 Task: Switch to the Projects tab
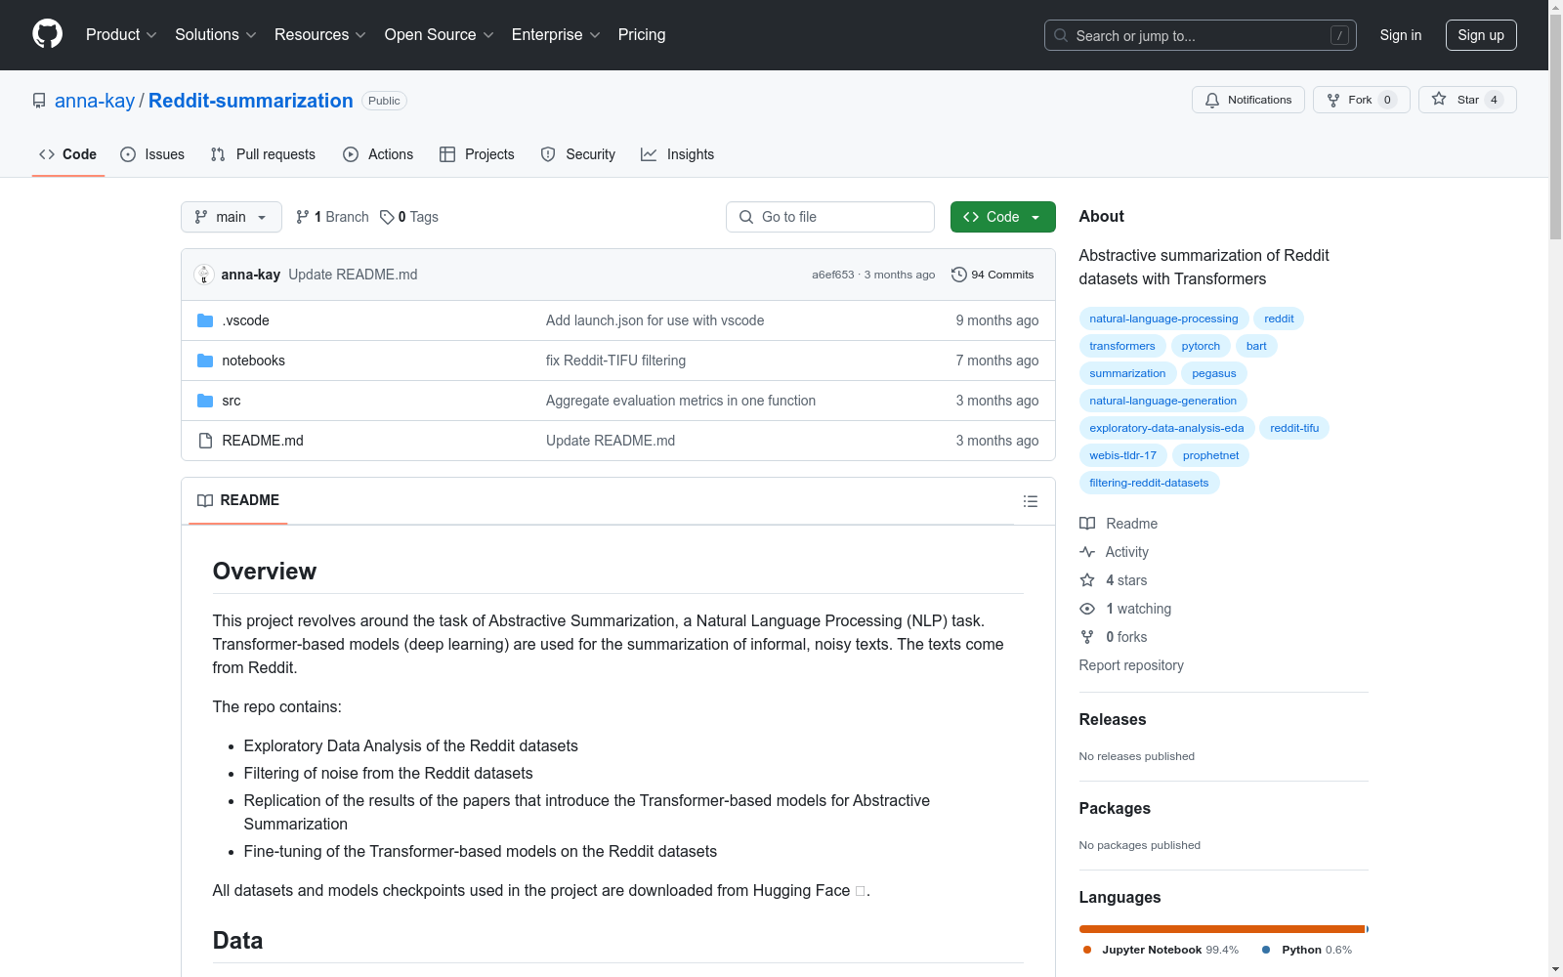pos(477,154)
